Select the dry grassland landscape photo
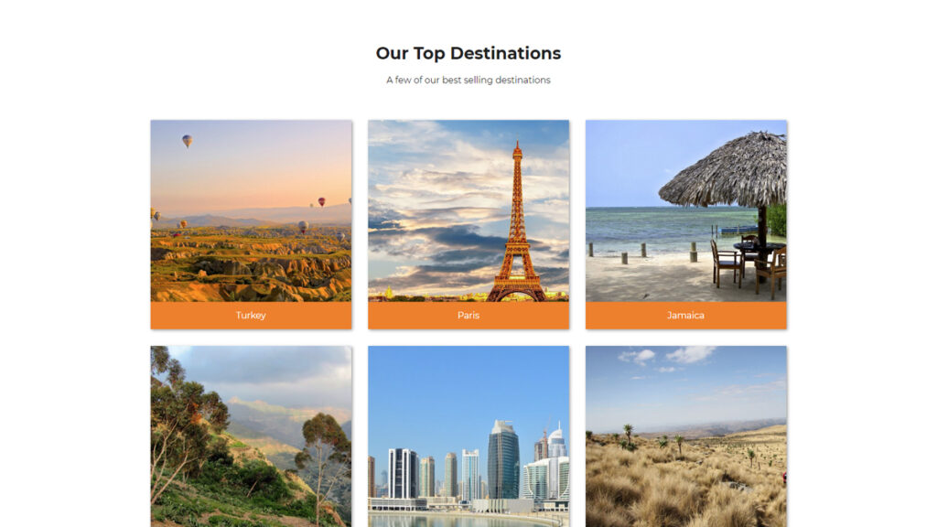 [686, 436]
